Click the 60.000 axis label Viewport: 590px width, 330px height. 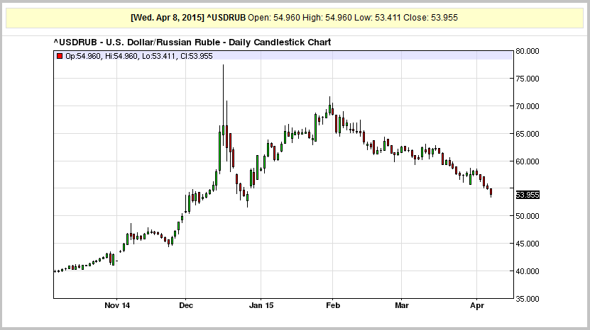(x=528, y=161)
